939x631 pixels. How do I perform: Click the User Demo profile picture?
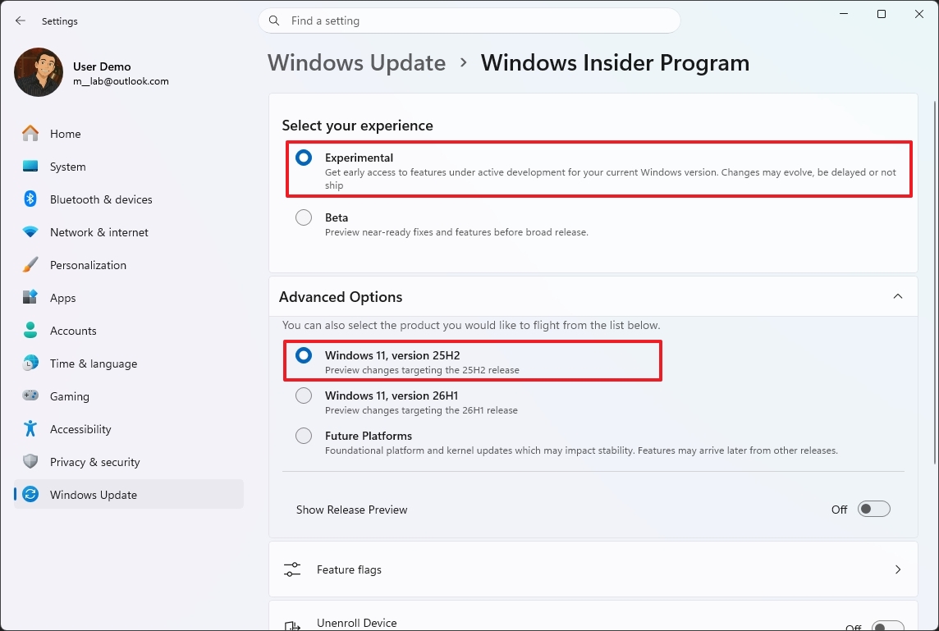pos(39,72)
